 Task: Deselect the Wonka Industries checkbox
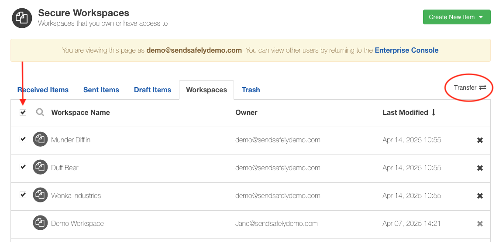[x=23, y=195]
